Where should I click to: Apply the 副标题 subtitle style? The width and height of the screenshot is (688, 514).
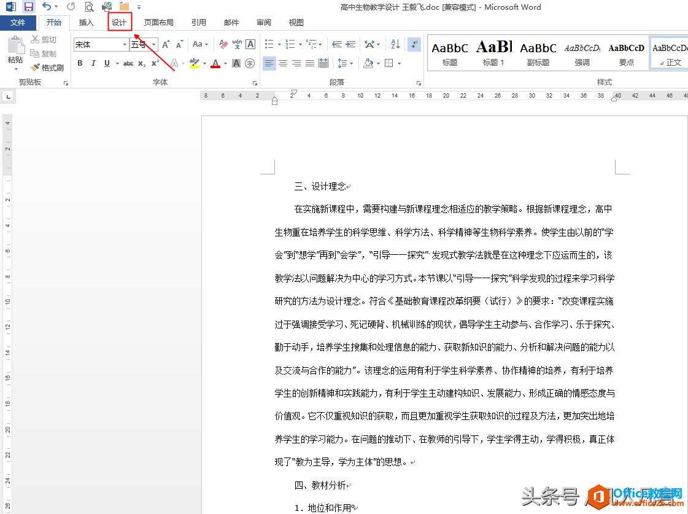click(x=538, y=53)
